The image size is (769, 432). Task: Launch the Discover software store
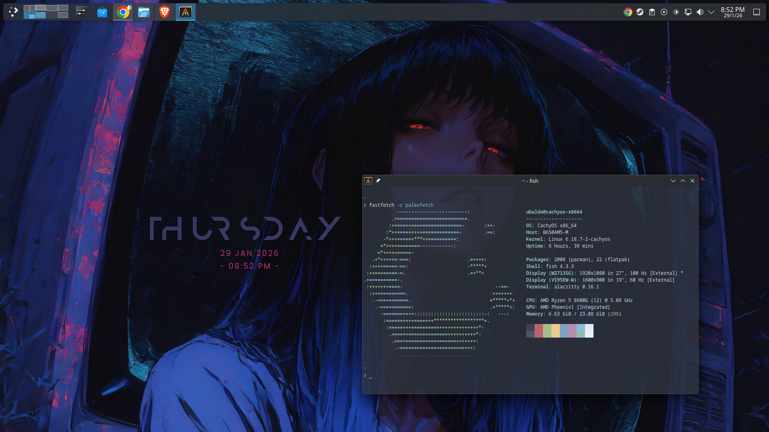point(102,12)
